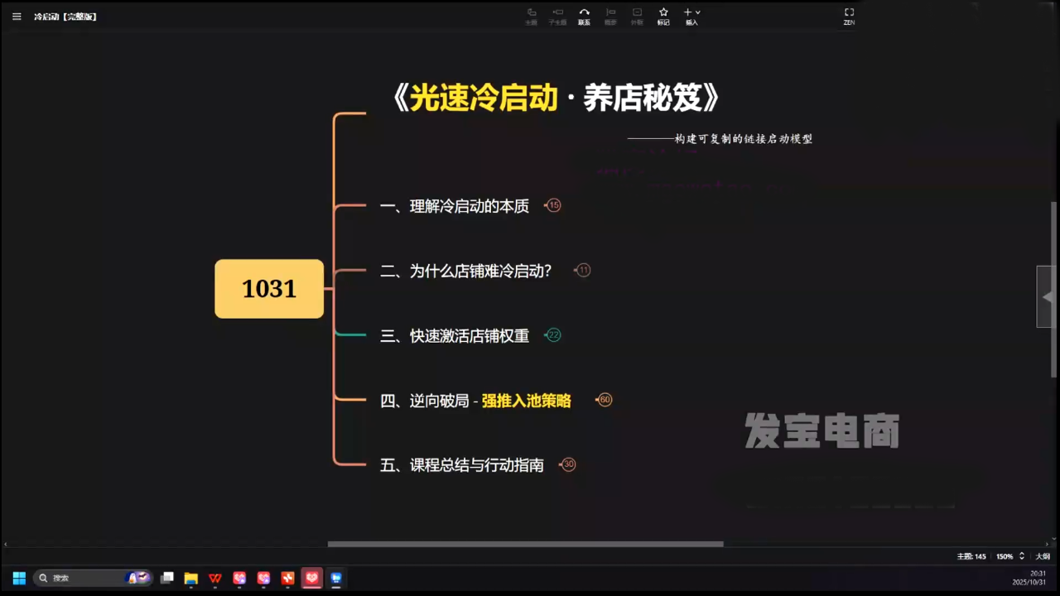Select the 子主题 (Subtopic) tool
Image resolution: width=1060 pixels, height=596 pixels.
point(557,15)
